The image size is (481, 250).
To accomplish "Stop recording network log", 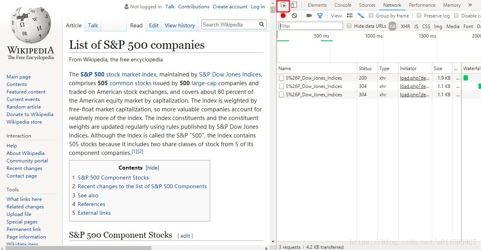I will point(283,16).
